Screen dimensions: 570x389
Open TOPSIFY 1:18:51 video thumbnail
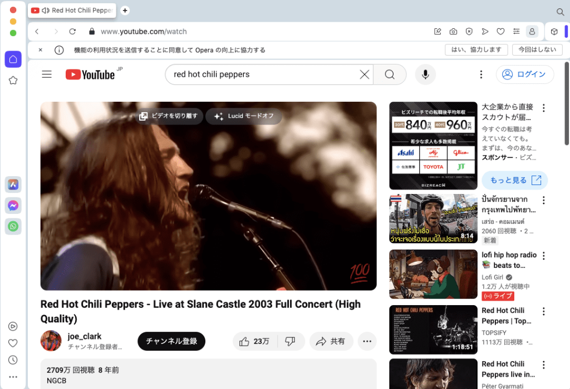pos(433,330)
